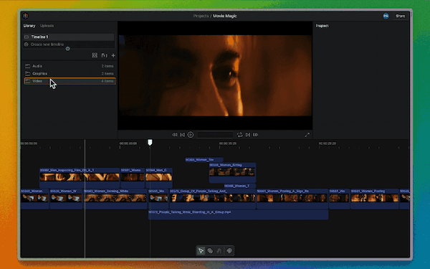Click the new folder icon in library toolbar
Image resolution: width=430 pixels, height=269 pixels.
[x=104, y=55]
